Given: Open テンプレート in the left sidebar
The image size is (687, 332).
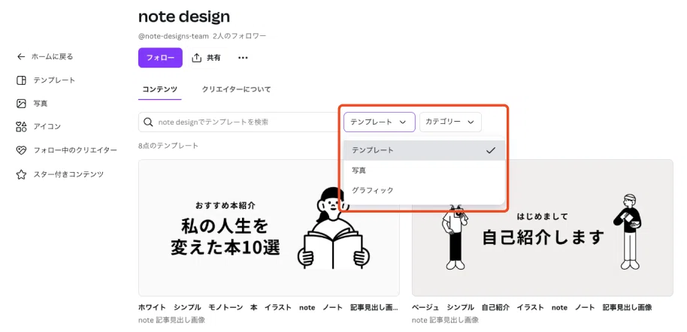Looking at the screenshot, I should click(x=54, y=80).
